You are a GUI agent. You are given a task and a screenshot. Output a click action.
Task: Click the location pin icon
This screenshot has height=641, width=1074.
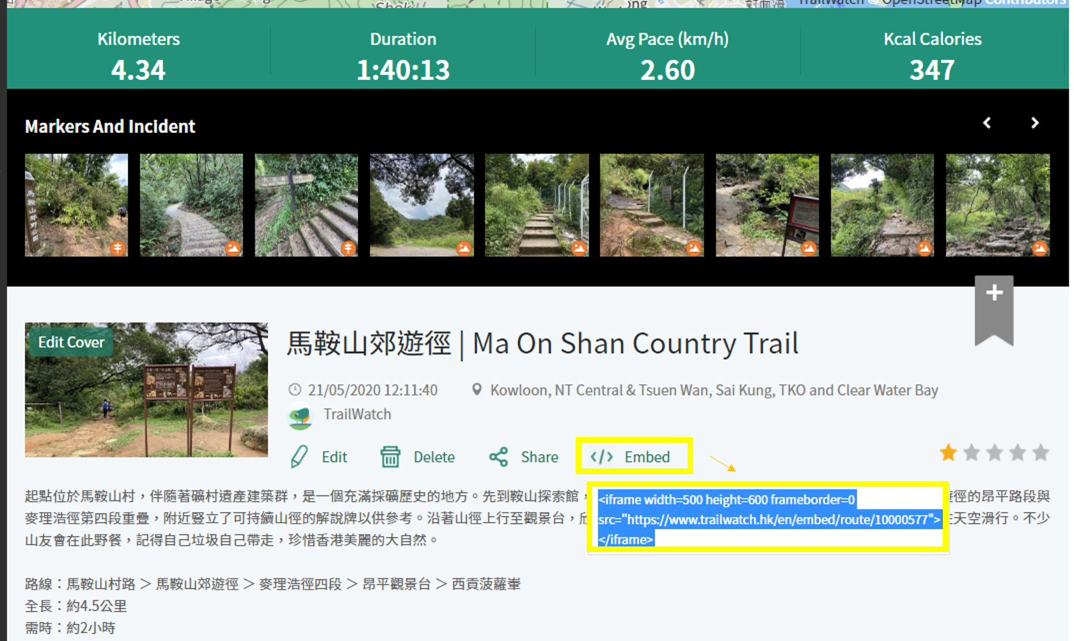[477, 390]
